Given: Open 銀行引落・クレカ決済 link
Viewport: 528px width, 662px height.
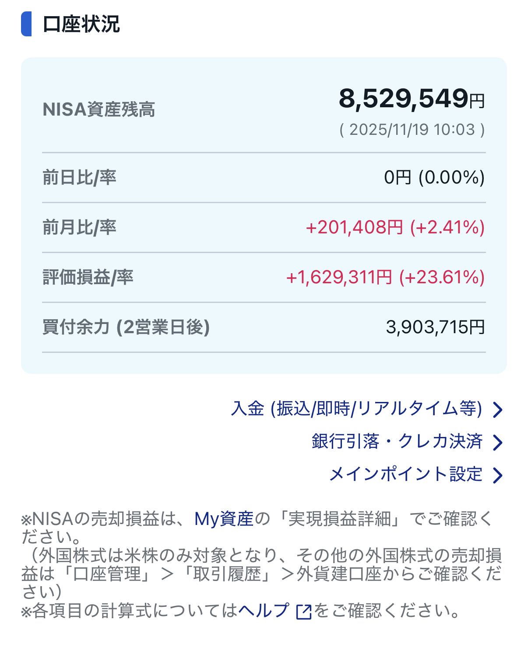Looking at the screenshot, I should [x=397, y=441].
